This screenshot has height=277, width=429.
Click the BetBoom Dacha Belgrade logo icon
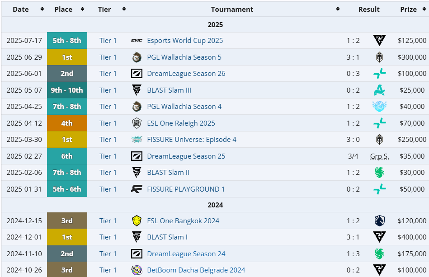click(x=137, y=270)
